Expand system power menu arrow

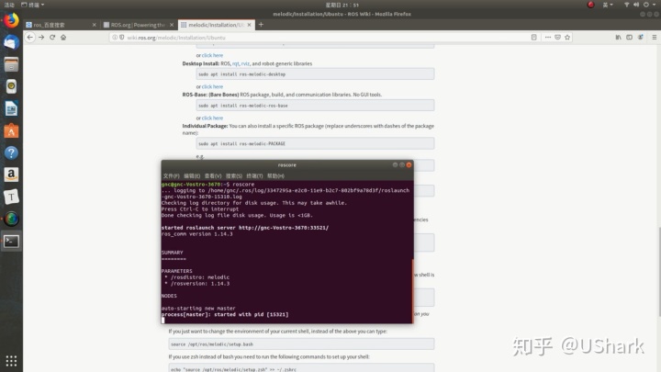[655, 5]
